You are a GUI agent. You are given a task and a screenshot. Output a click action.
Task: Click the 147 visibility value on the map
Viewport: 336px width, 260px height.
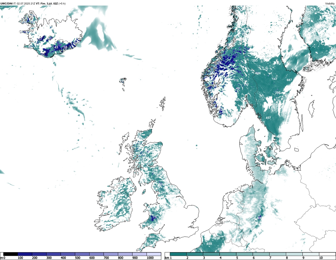(275, 79)
